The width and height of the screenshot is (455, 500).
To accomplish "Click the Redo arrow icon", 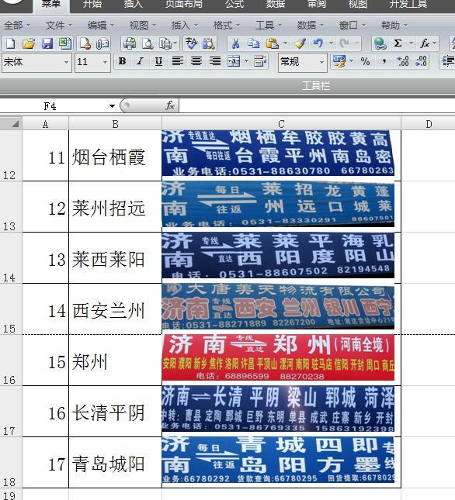I will (344, 43).
